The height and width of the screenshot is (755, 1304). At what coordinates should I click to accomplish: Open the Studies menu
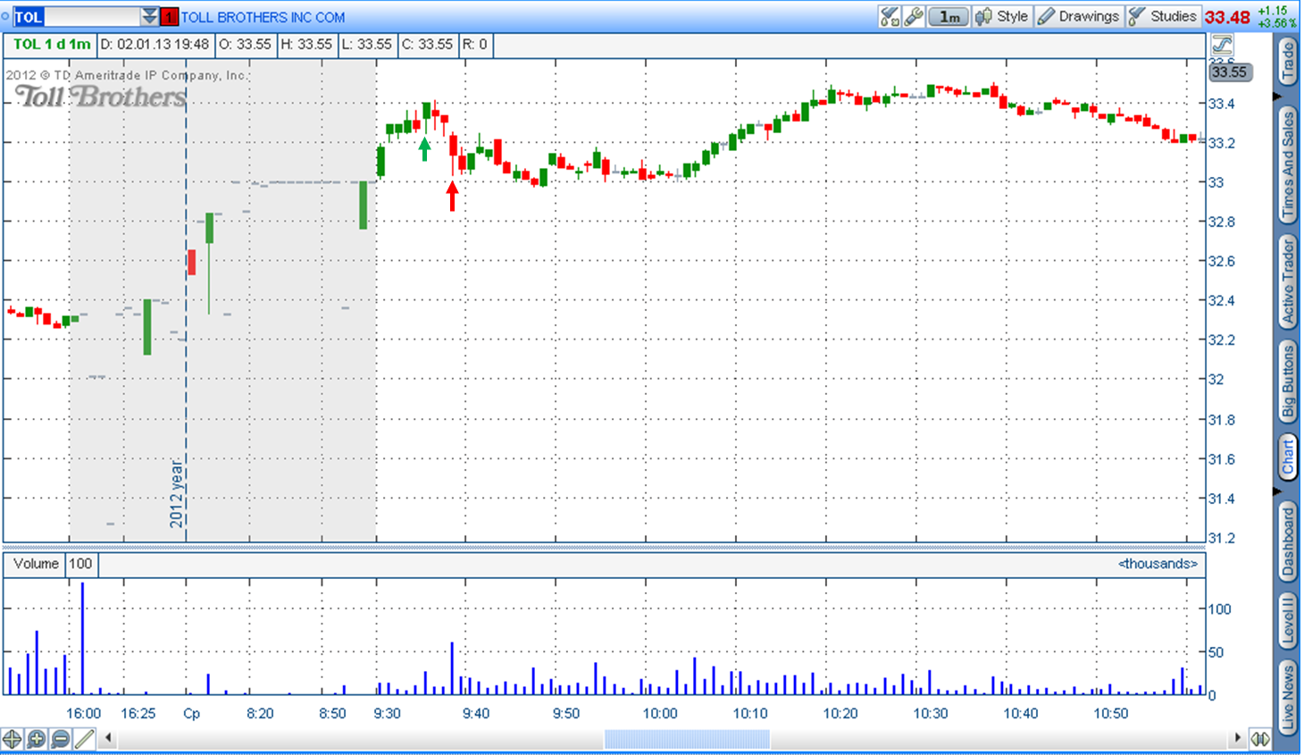tap(1162, 16)
